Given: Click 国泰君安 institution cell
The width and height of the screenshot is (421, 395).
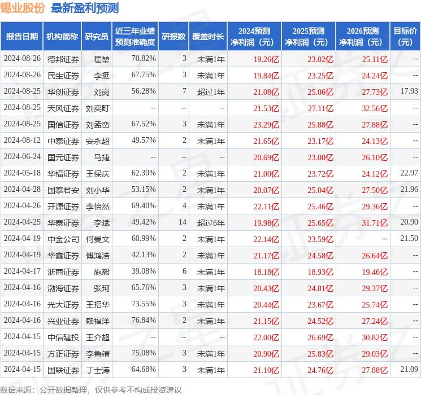Looking at the screenshot, I should point(63,190).
